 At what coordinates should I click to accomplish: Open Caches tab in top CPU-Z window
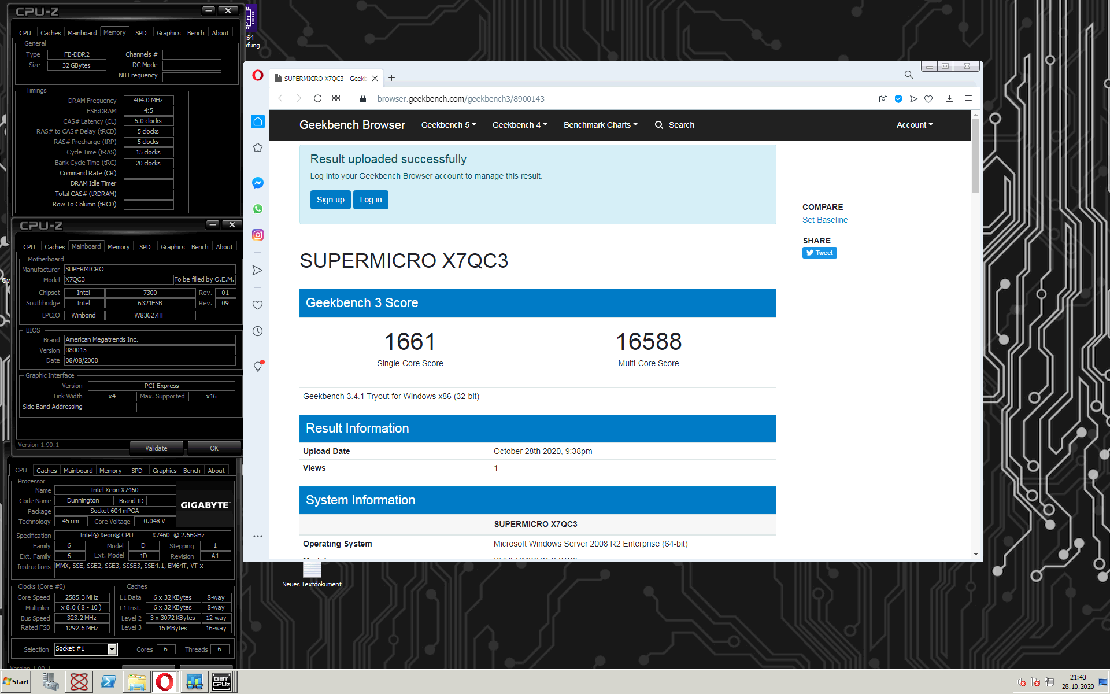(x=51, y=33)
